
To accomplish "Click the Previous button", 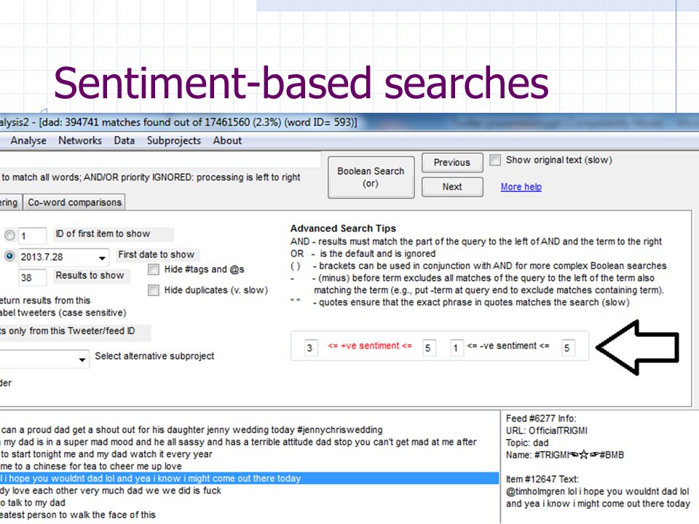I will point(452,162).
